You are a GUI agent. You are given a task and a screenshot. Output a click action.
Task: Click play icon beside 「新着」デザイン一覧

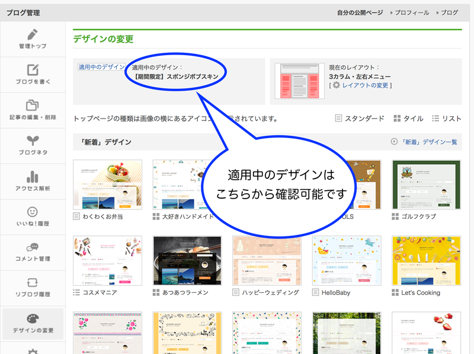click(x=394, y=141)
